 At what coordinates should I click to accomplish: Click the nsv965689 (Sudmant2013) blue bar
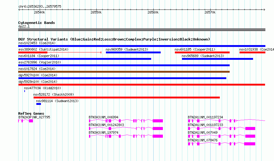tap(217, 59)
